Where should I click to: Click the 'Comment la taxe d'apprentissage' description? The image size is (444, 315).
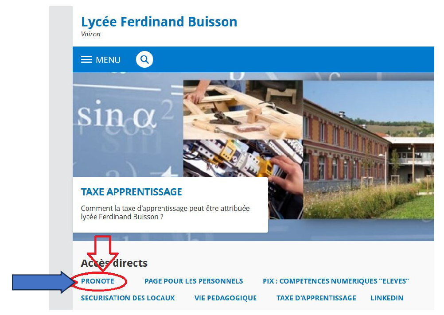click(165, 213)
